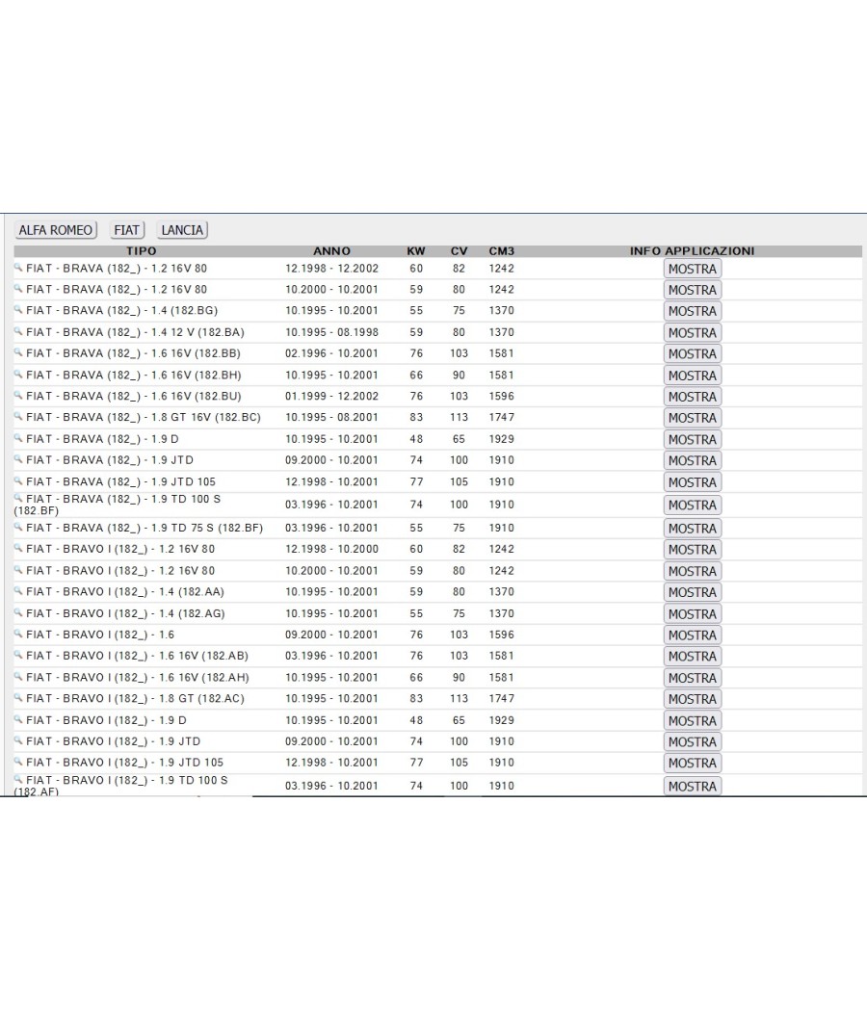Switch to the LANCIA brand tab
Viewport: 867px width, 1011px height.
pos(182,230)
